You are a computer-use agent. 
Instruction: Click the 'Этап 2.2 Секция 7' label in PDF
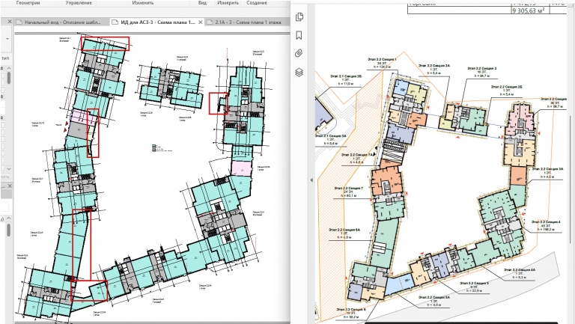[348, 188]
